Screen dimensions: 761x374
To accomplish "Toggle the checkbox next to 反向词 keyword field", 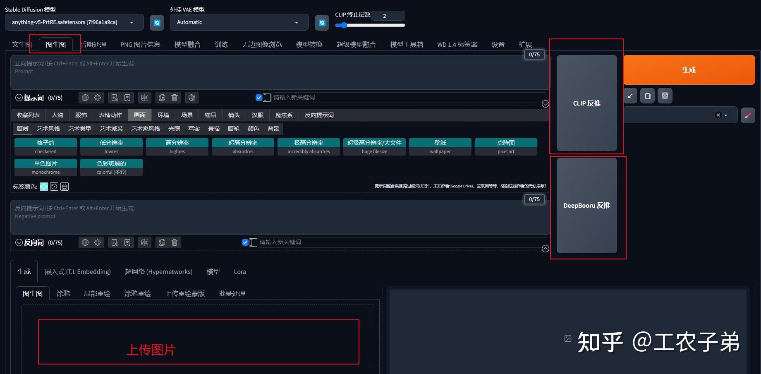I will [245, 242].
